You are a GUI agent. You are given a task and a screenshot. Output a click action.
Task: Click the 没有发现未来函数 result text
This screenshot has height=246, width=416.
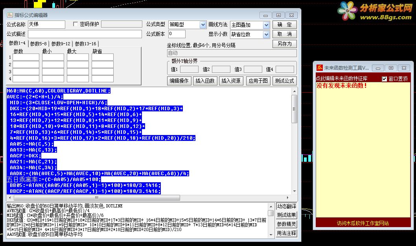[x=341, y=85]
